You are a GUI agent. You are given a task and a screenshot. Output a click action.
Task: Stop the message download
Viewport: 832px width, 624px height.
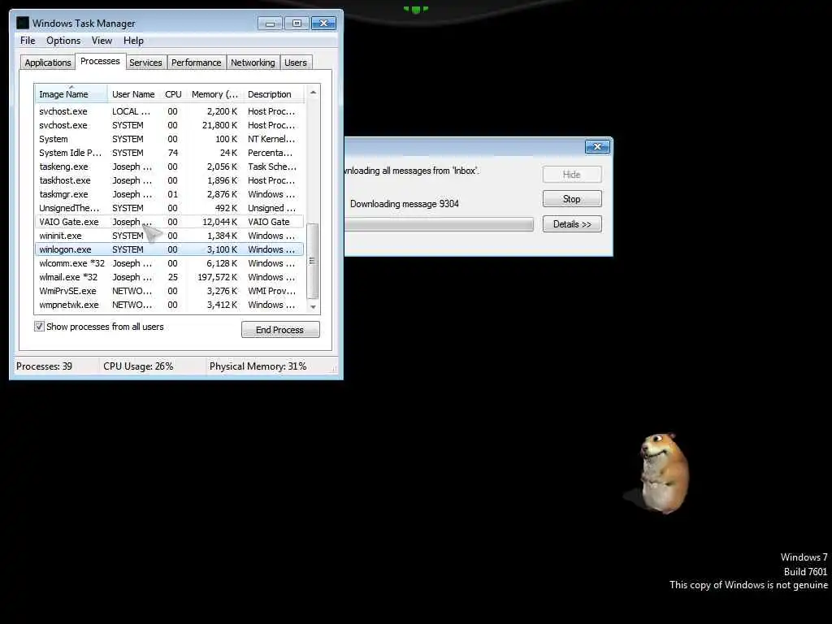tap(572, 199)
